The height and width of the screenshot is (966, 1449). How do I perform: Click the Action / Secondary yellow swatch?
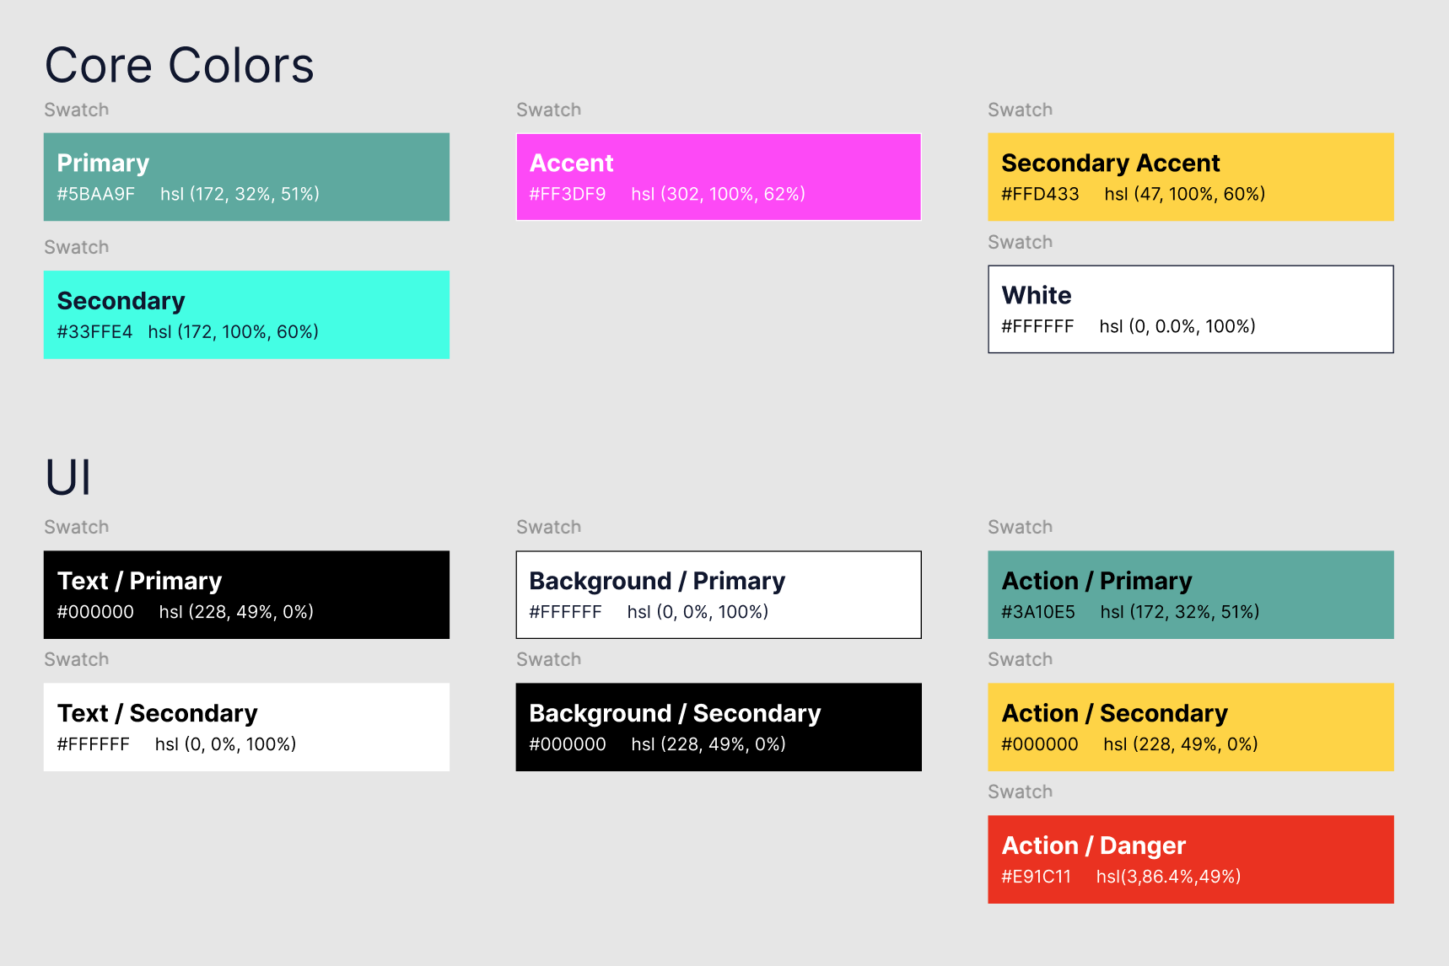coord(1190,727)
